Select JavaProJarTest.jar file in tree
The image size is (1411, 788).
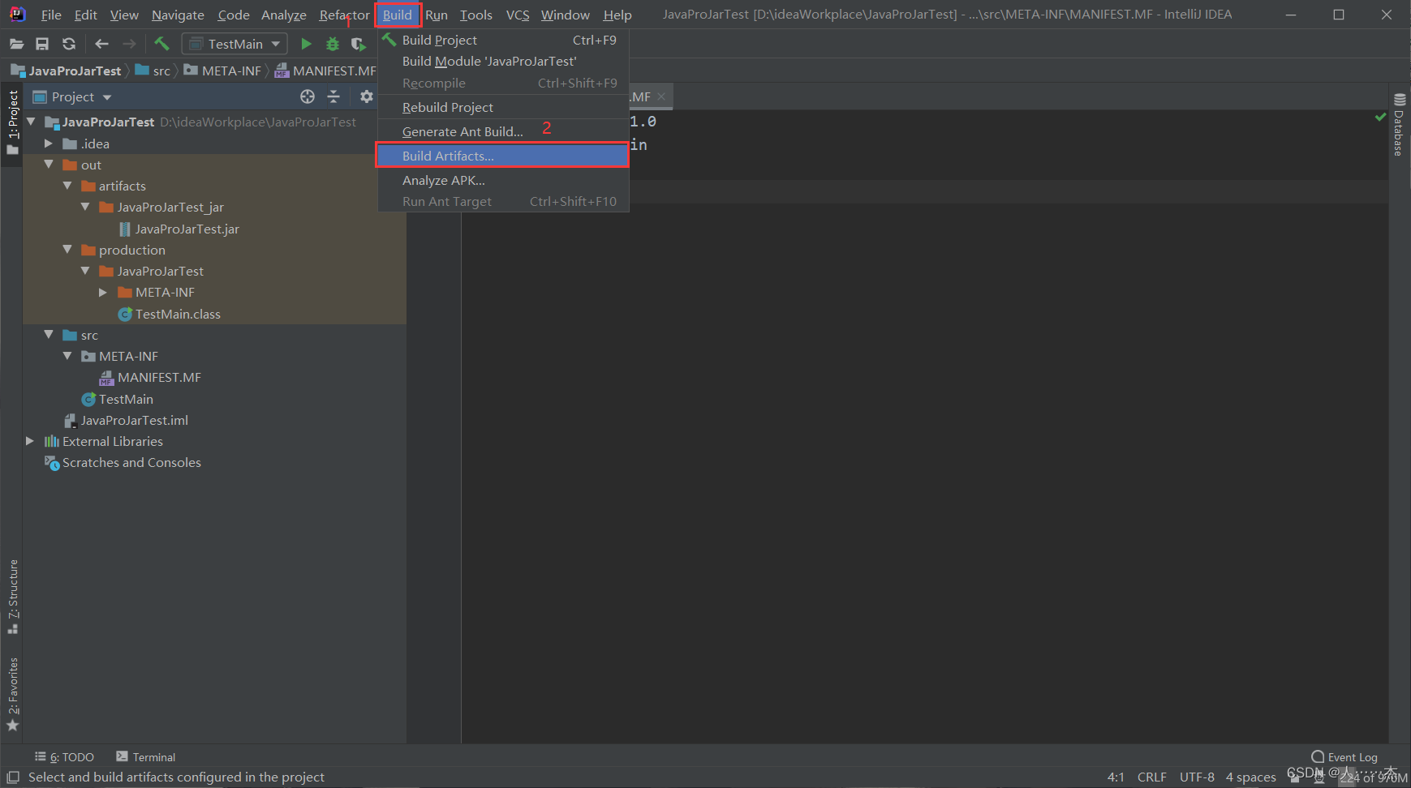point(187,229)
